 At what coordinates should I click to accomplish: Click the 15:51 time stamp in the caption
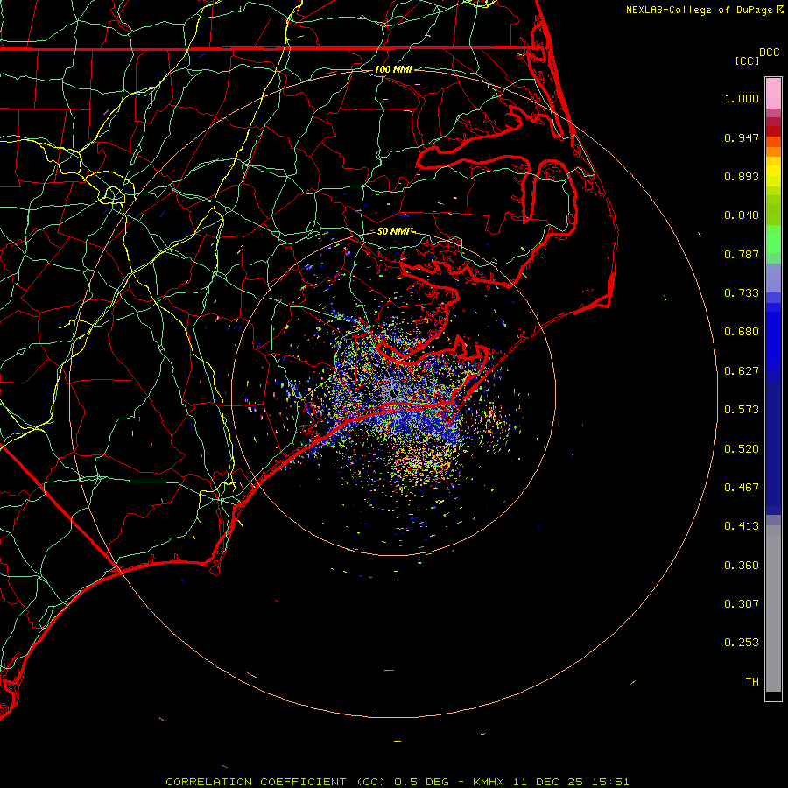(609, 782)
